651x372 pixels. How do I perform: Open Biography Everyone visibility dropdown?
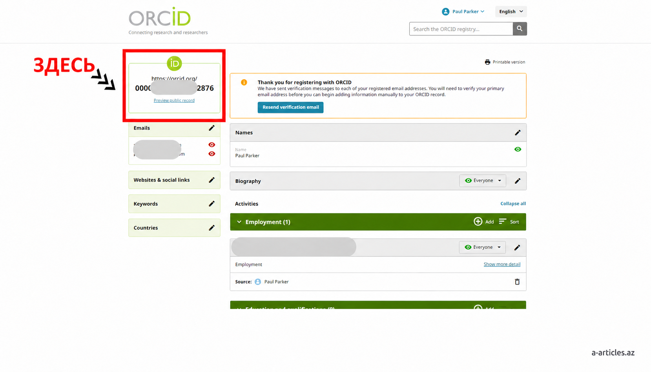coord(483,181)
